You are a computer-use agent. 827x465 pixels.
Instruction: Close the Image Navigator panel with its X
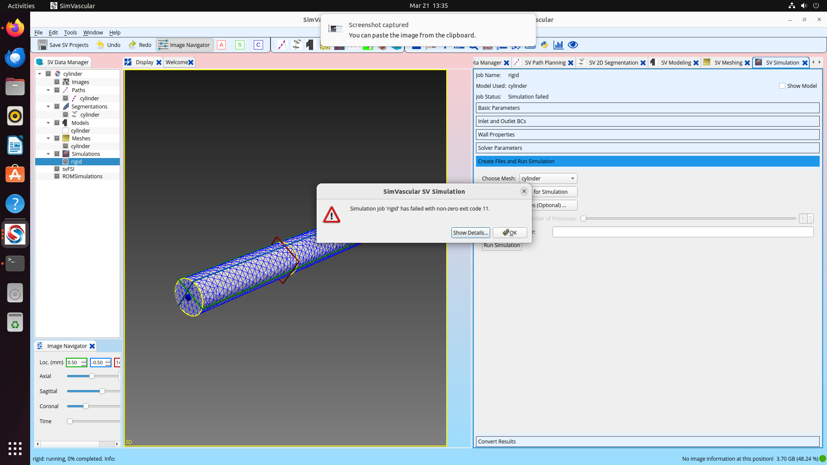(x=92, y=346)
